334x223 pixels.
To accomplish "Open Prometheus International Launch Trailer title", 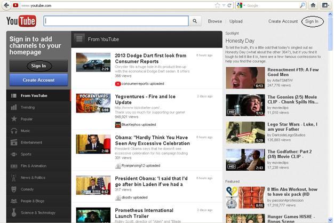I will click(x=144, y=213).
